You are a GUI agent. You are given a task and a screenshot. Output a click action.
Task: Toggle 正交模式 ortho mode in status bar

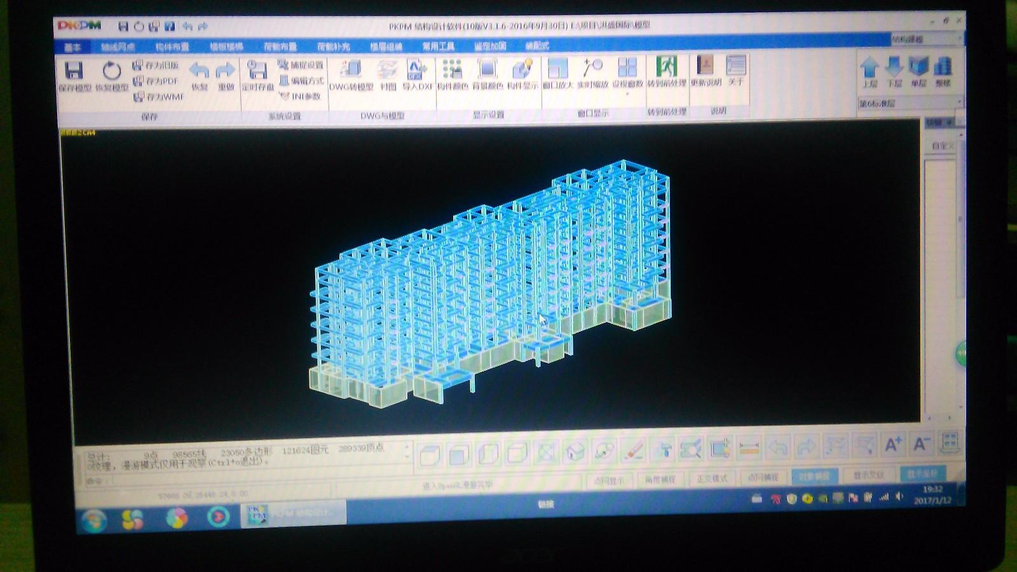(x=711, y=479)
